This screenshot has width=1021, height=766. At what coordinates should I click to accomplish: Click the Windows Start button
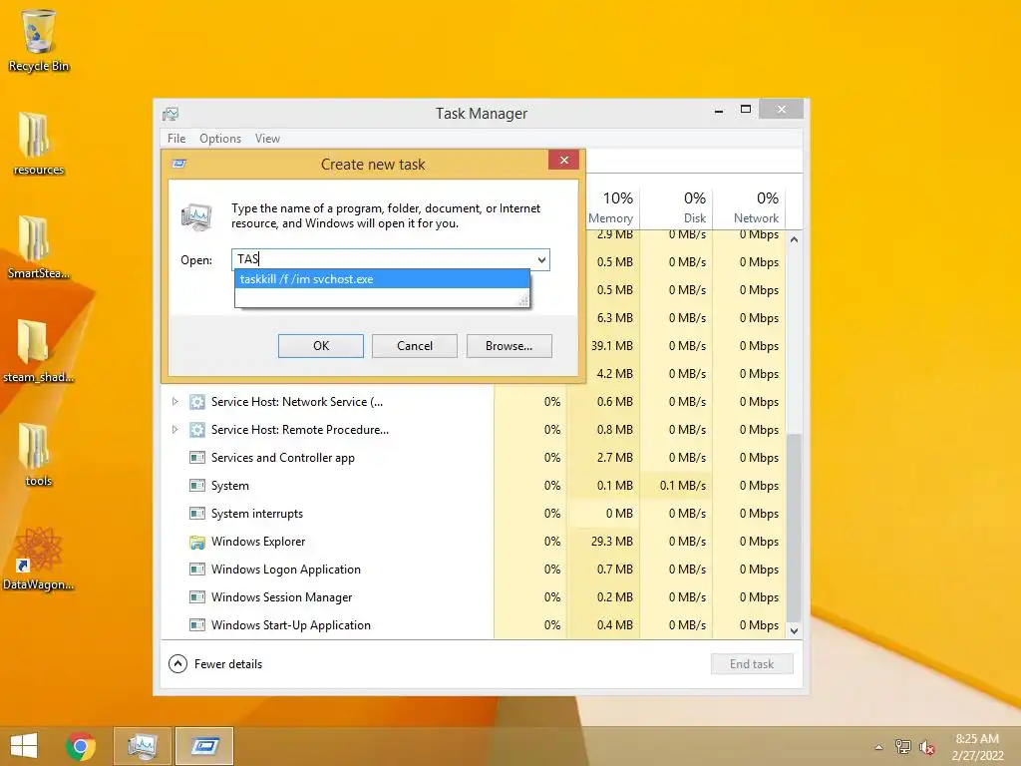pyautogui.click(x=24, y=746)
